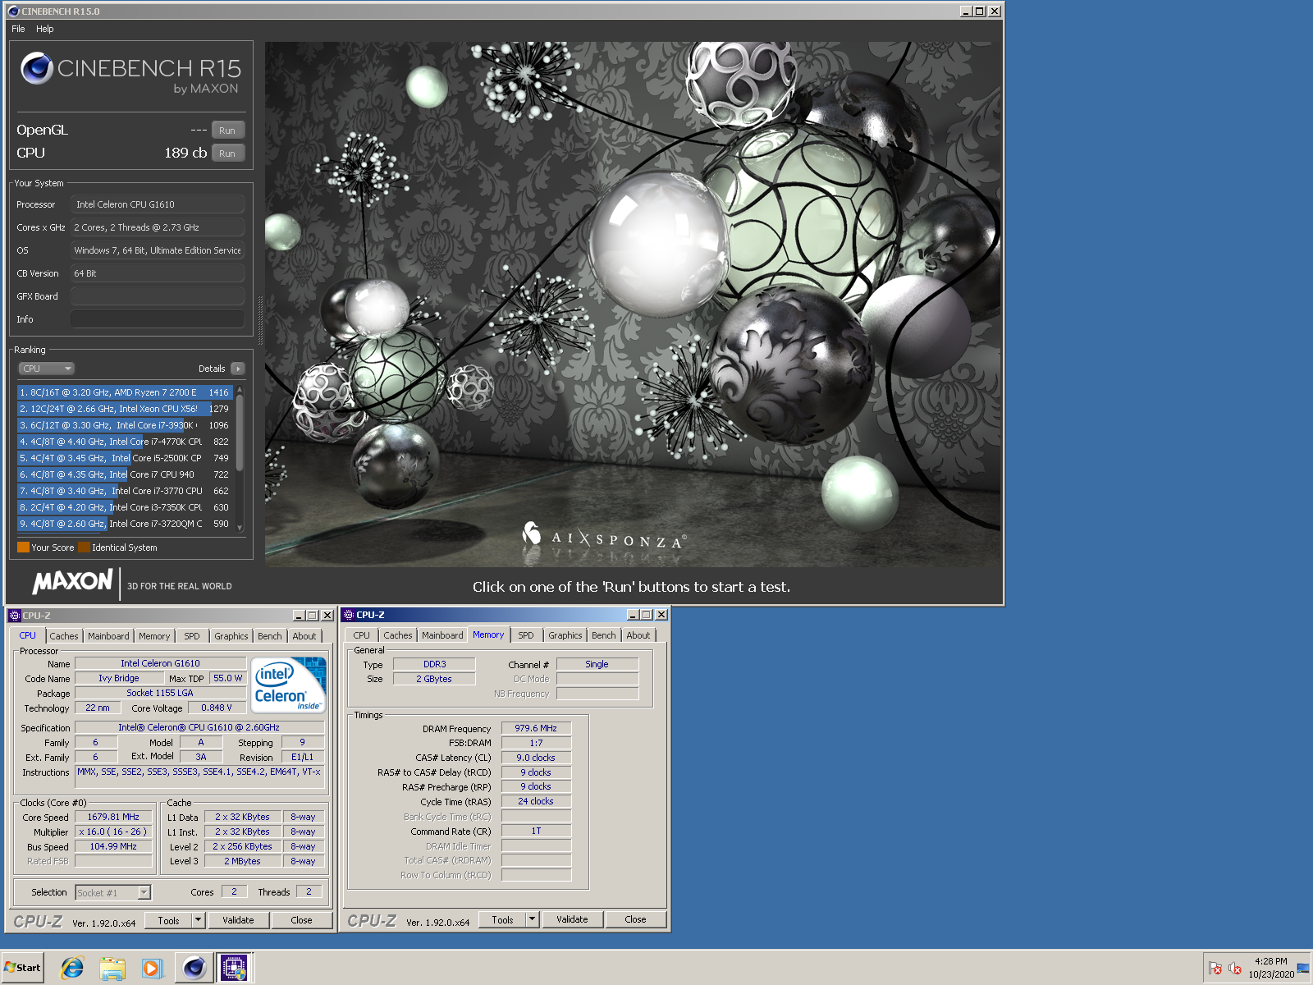Launch Windows Media Player from taskbar
1313x985 pixels.
(x=152, y=968)
